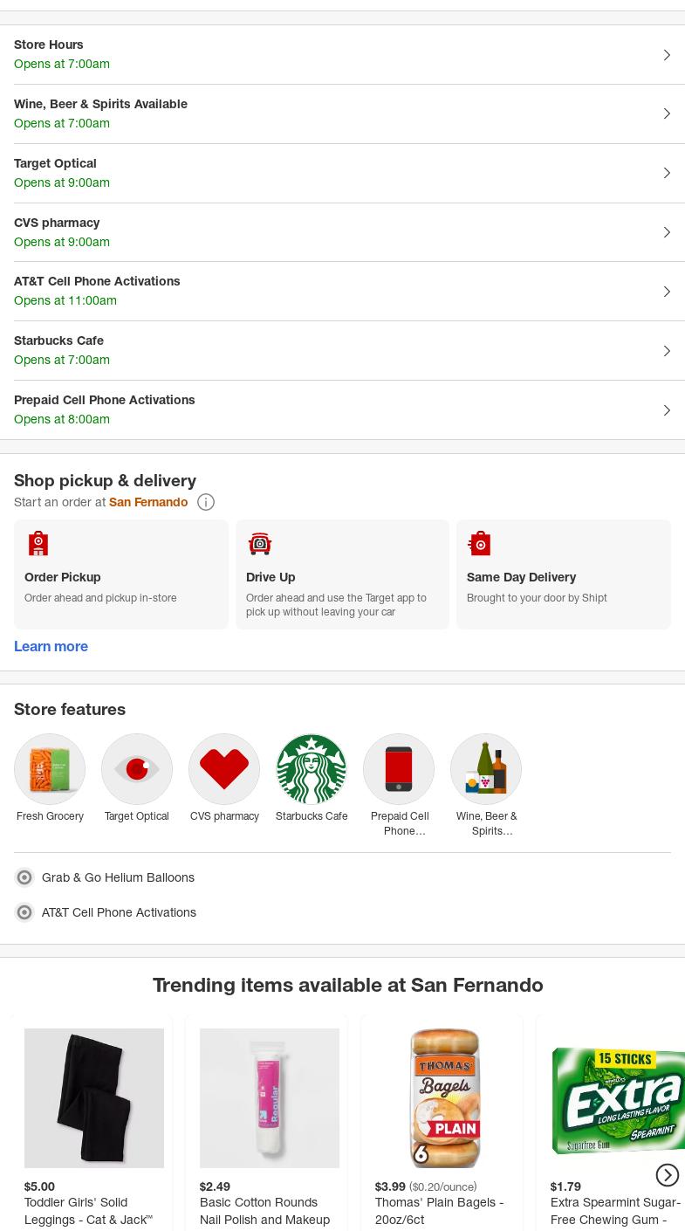Open Toddler Girls' Solid Leggings product link
The image size is (685, 1231).
click(x=88, y=1211)
